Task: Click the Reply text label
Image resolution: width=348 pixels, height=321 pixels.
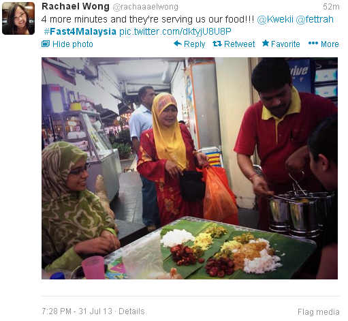Action: pyautogui.click(x=195, y=44)
